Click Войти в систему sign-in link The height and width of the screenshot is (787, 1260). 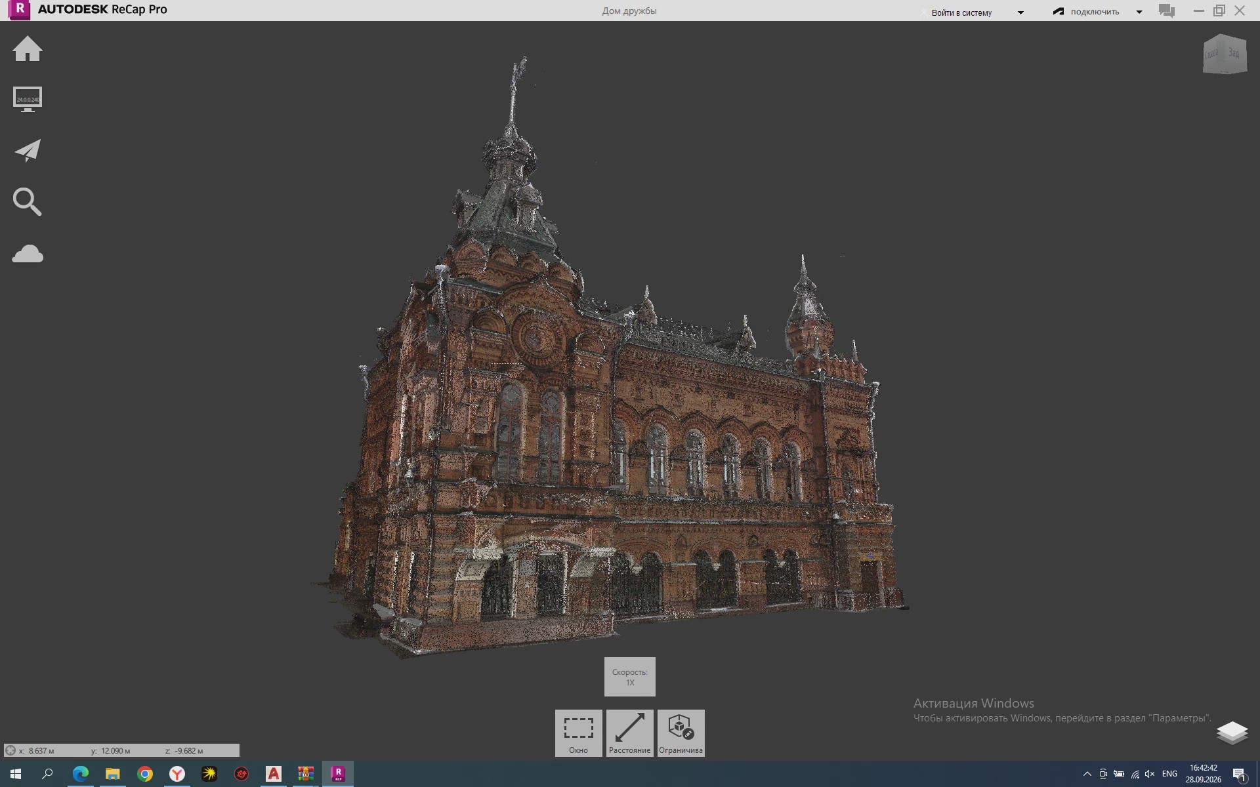tap(961, 12)
